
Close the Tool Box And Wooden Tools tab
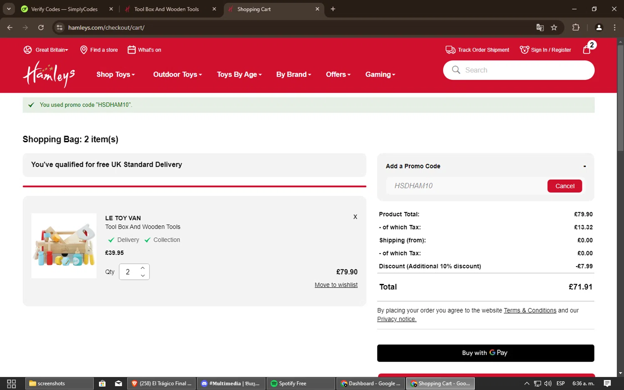[214, 9]
